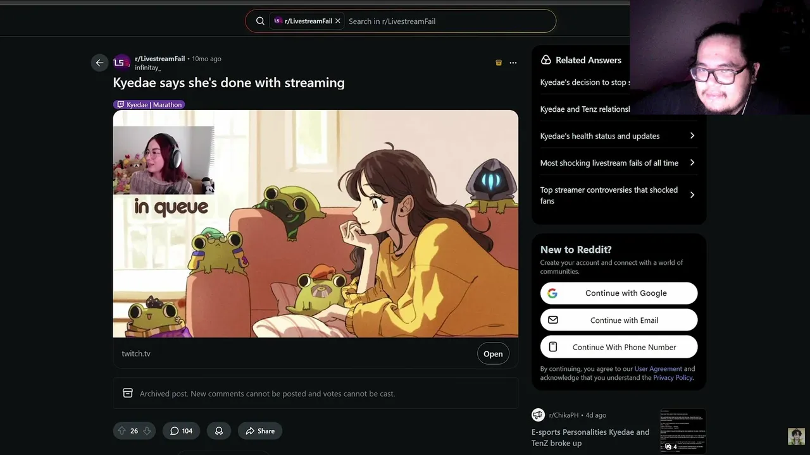Click the search magnifier icon

point(260,21)
